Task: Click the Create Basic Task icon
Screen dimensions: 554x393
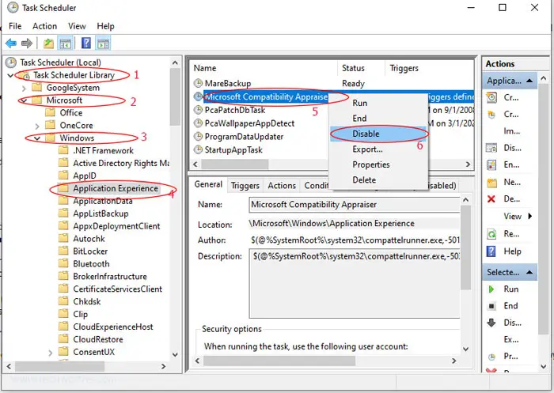Action: coord(491,97)
